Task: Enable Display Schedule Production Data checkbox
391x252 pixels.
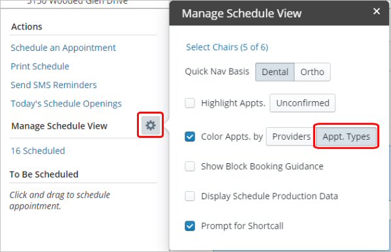Action: pyautogui.click(x=190, y=196)
